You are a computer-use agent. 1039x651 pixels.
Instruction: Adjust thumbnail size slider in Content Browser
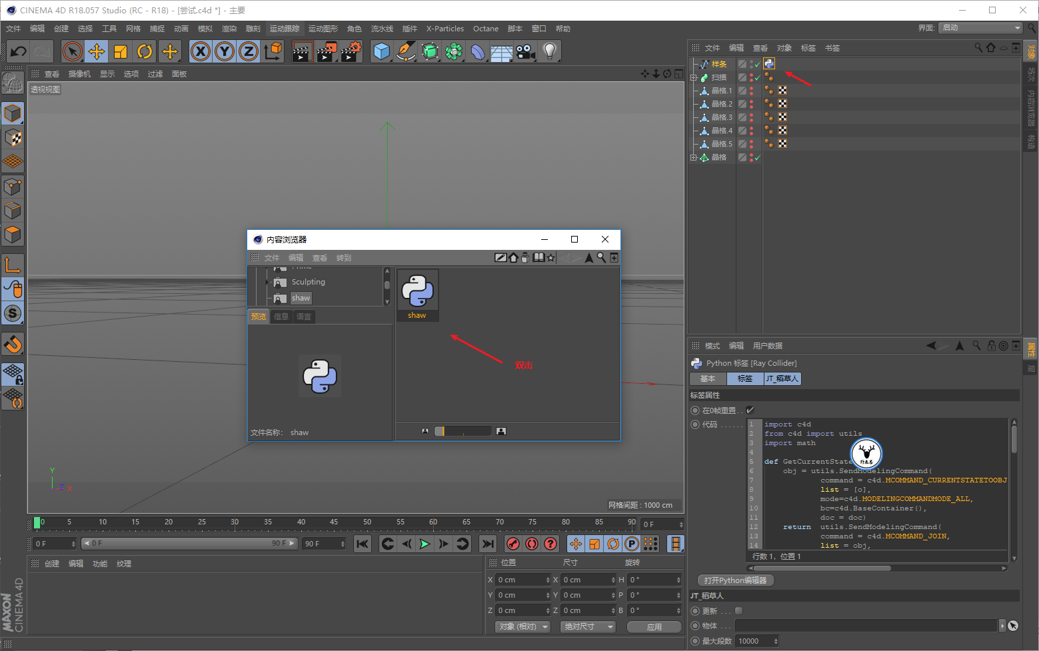463,431
